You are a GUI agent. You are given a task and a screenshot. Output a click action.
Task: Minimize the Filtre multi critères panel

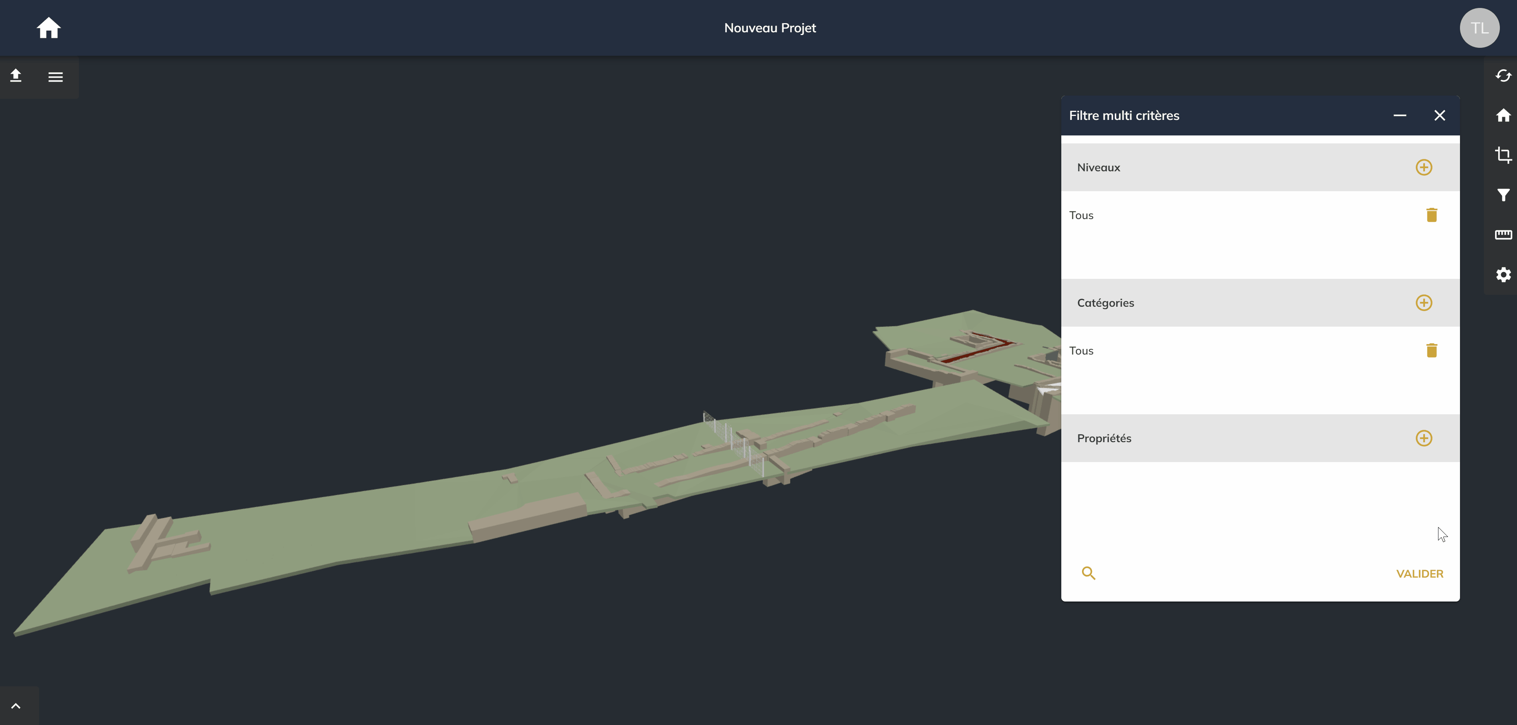(1399, 116)
